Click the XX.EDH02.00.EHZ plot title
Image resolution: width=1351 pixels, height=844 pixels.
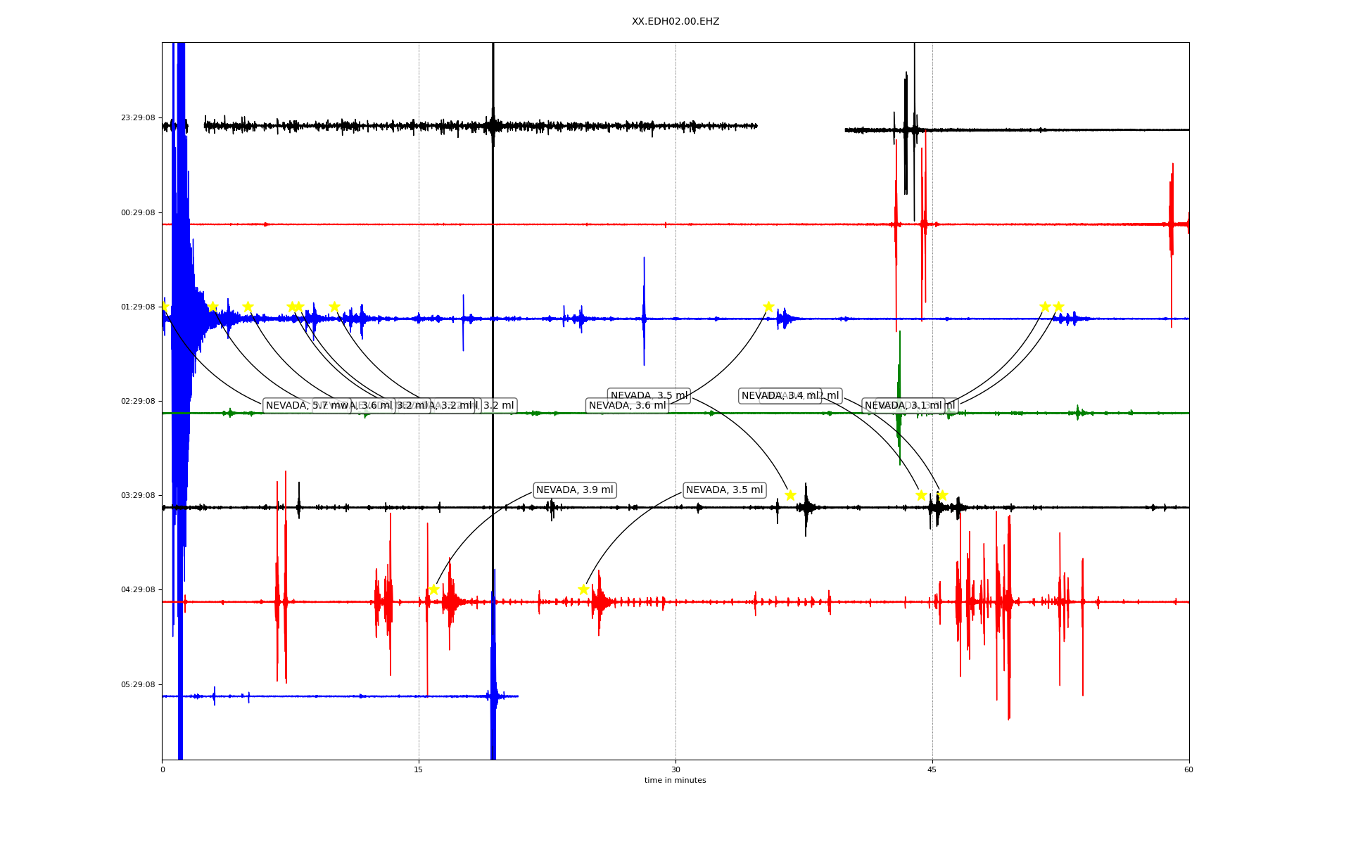click(x=675, y=22)
